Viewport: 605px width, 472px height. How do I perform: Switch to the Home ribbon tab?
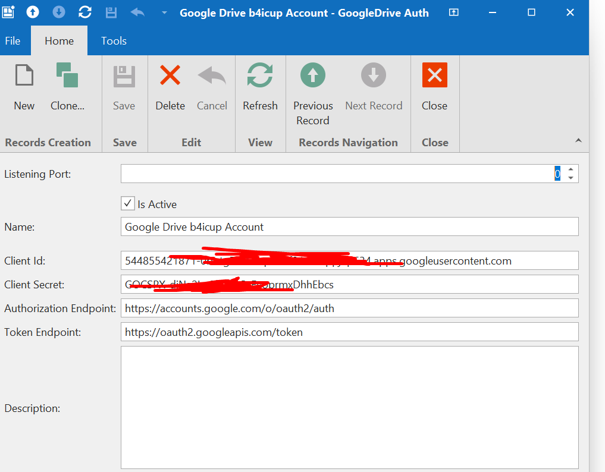pos(59,41)
